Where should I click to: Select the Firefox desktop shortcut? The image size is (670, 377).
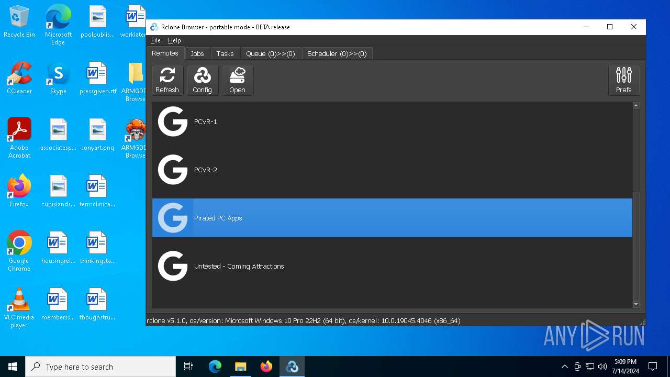pos(19,191)
